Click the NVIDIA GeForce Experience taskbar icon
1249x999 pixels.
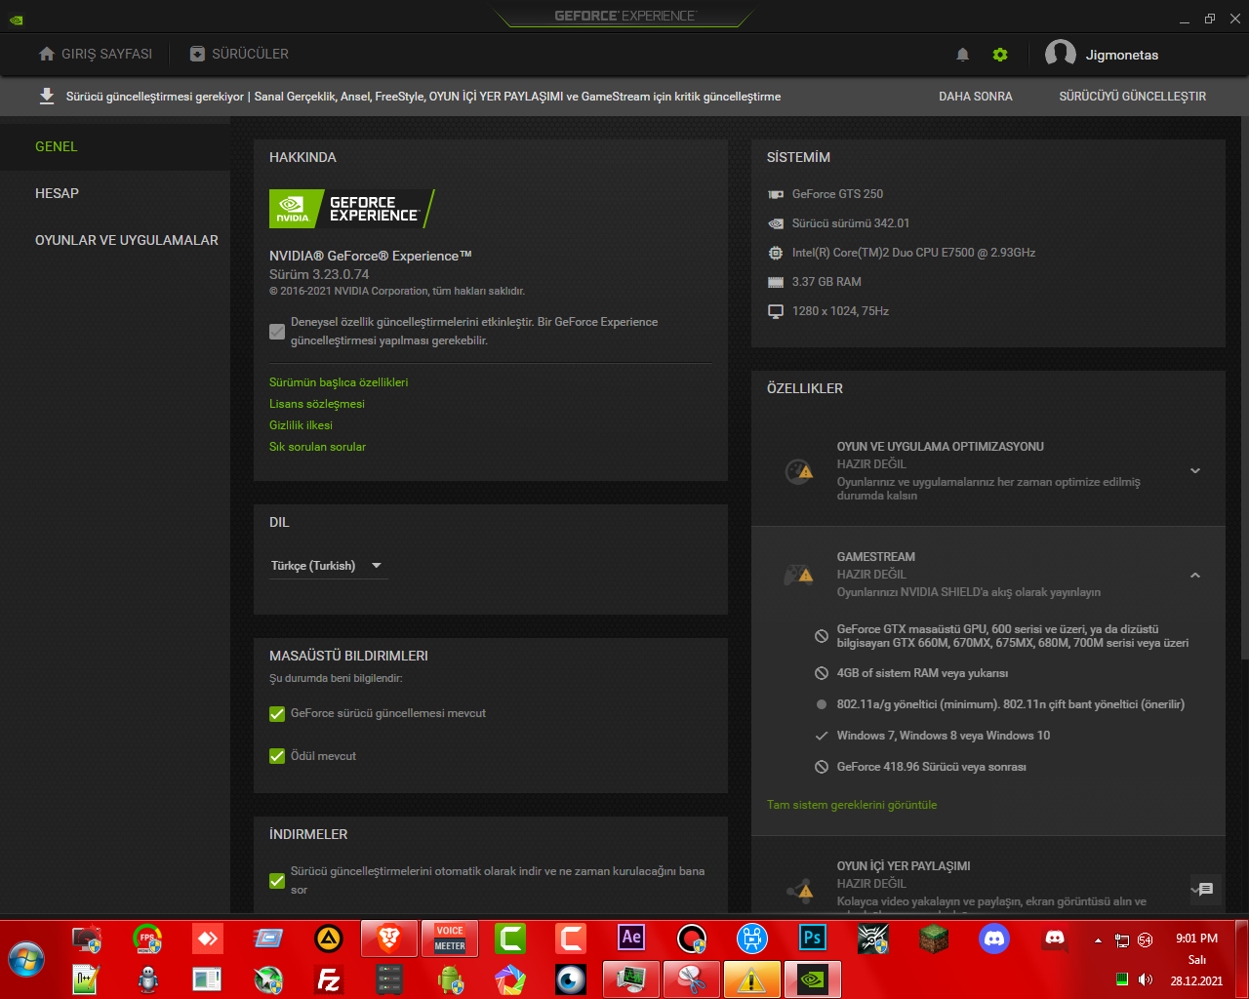pos(813,979)
